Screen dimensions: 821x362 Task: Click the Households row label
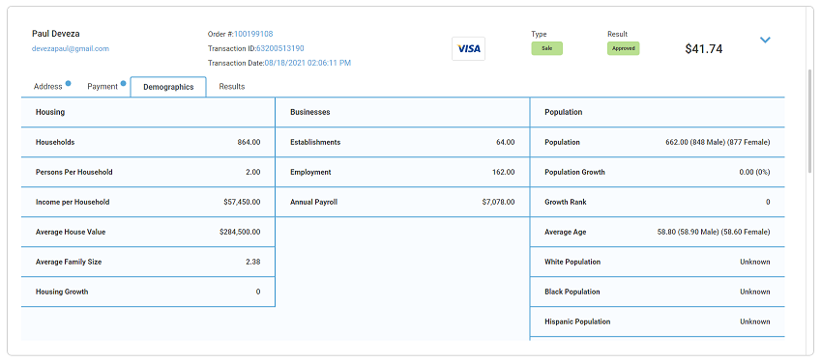click(x=55, y=142)
